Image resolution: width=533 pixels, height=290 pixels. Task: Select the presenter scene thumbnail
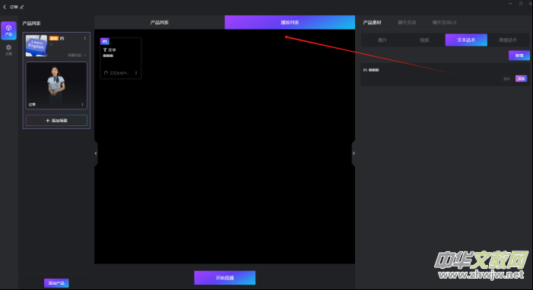coord(56,85)
